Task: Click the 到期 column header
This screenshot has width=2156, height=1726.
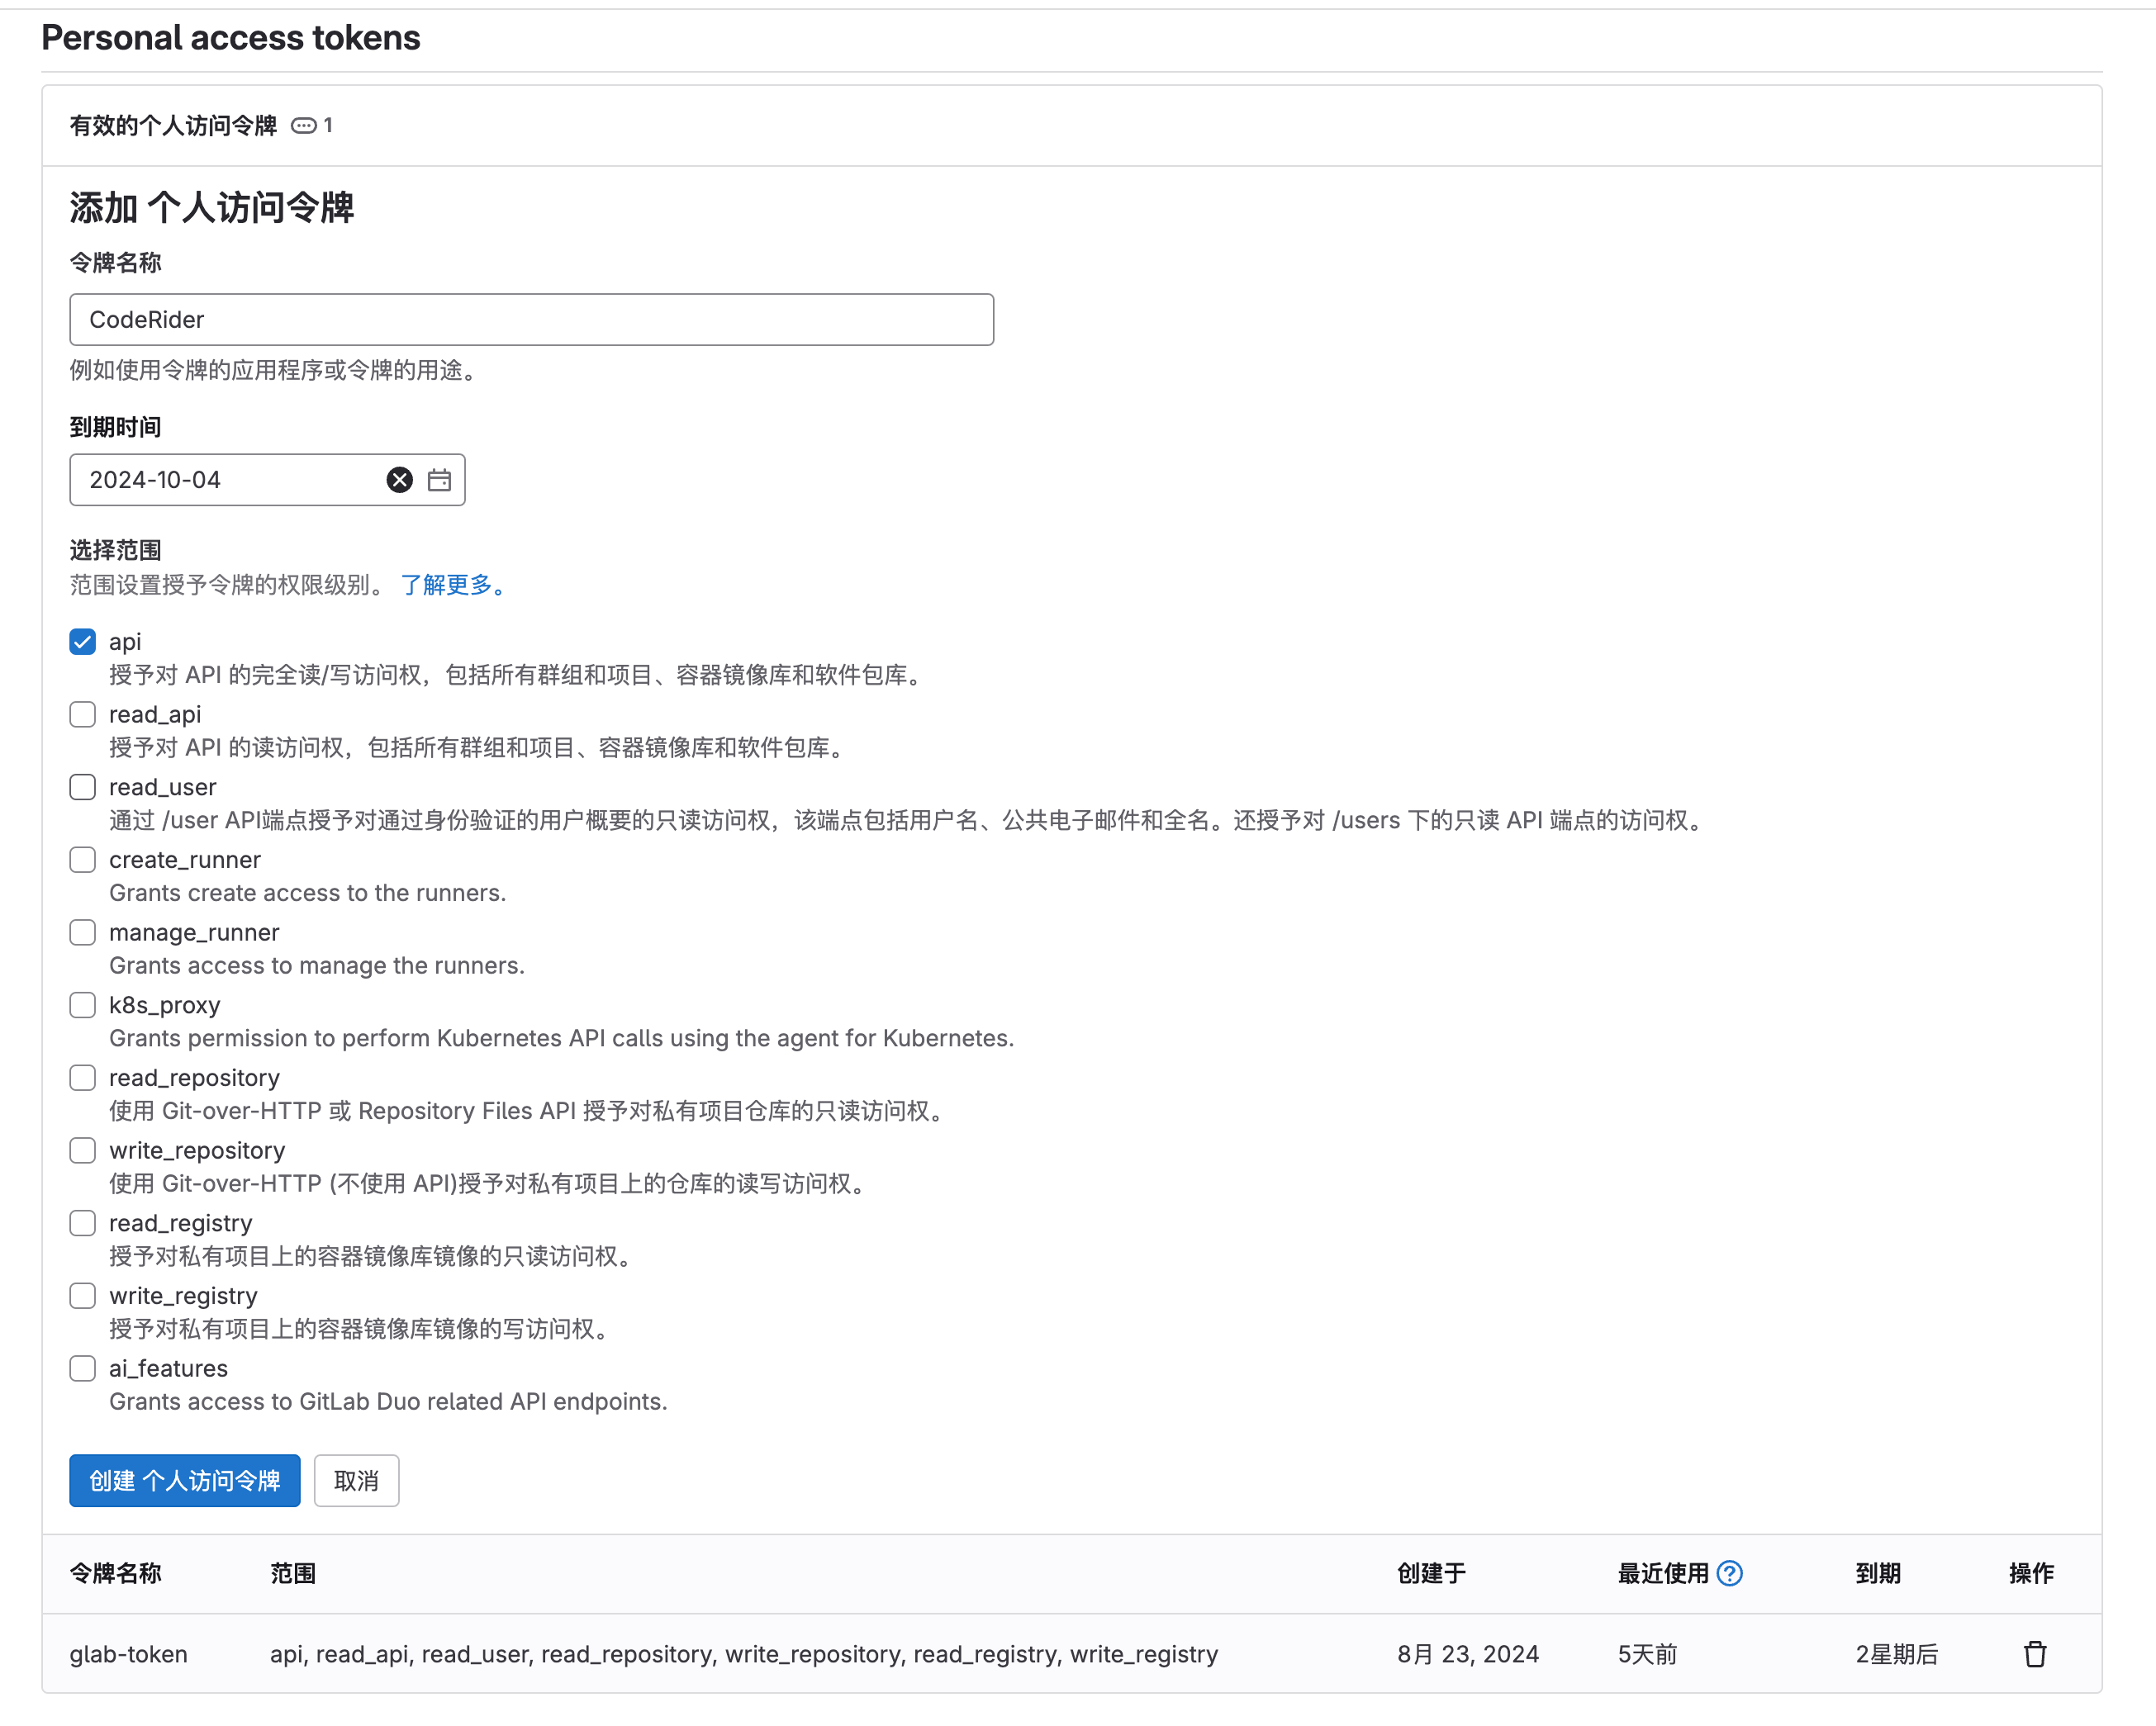Action: coord(1878,1573)
